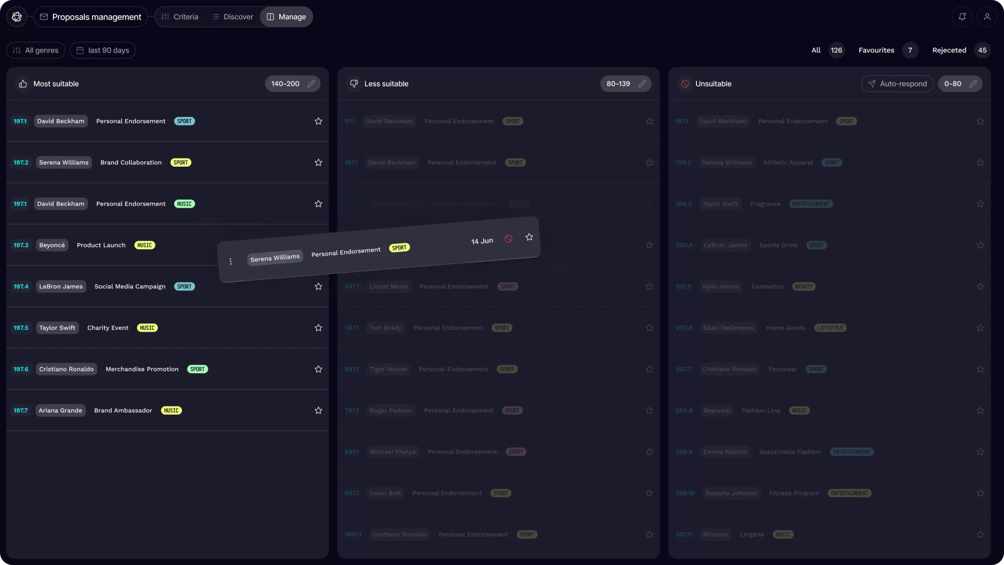Click the Fitness Program text
The width and height of the screenshot is (1004, 565).
tap(794, 493)
